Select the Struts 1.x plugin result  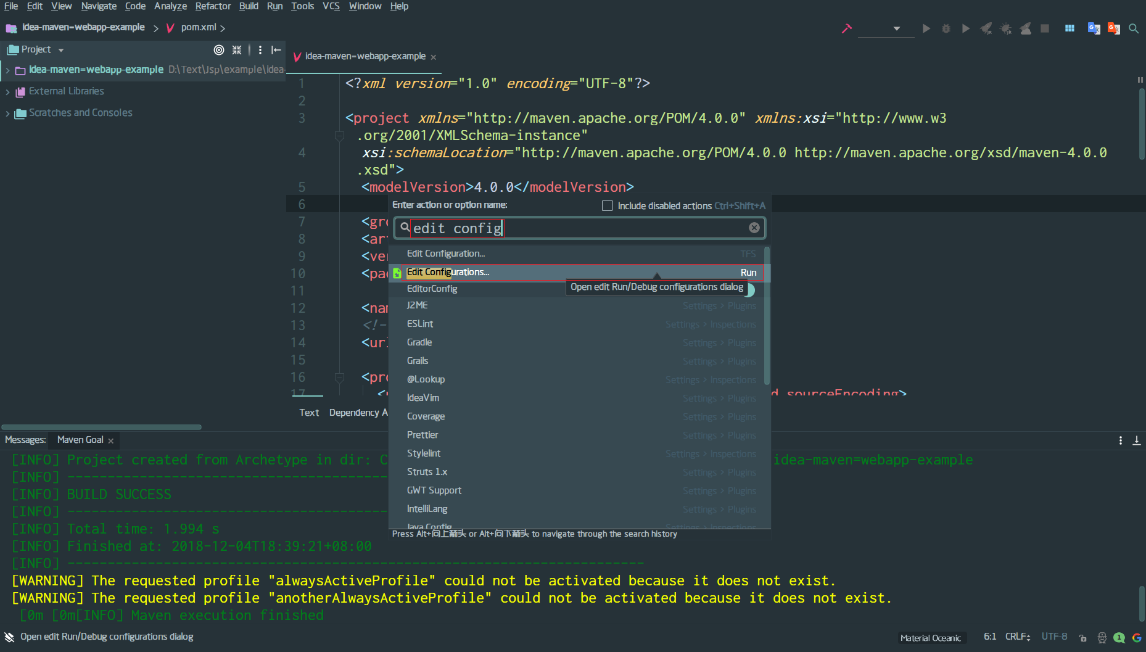pyautogui.click(x=577, y=472)
